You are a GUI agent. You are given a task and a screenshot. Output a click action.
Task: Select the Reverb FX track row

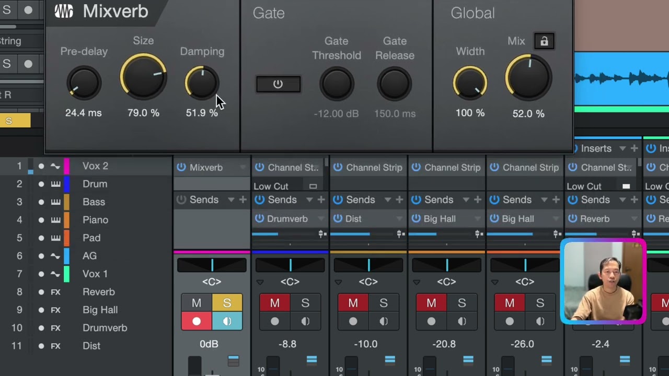point(87,292)
